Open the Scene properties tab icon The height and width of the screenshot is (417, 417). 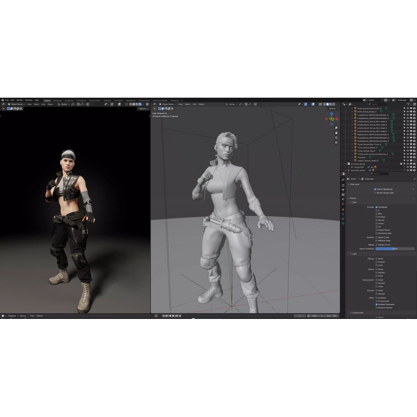(x=343, y=199)
